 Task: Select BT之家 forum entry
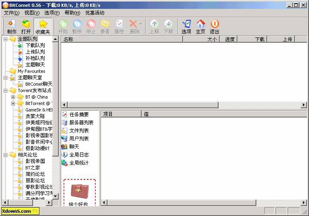[33, 168]
